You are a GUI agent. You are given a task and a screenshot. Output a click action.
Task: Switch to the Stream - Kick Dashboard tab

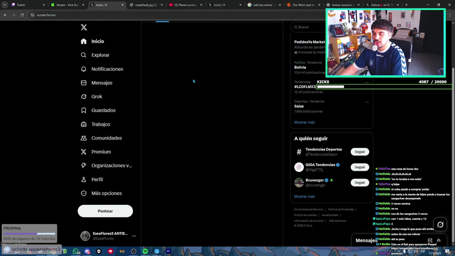[68, 5]
